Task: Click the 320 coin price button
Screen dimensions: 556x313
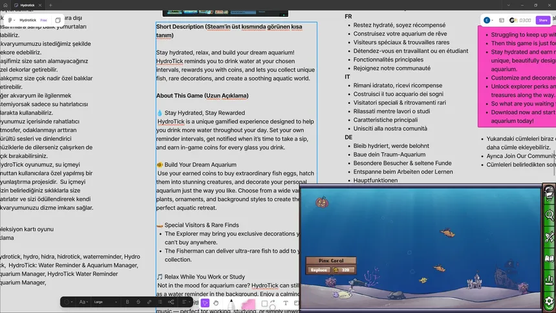Action: click(x=343, y=270)
